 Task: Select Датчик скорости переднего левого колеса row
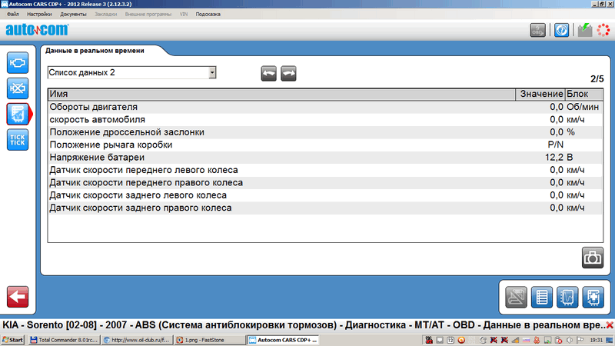point(325,170)
